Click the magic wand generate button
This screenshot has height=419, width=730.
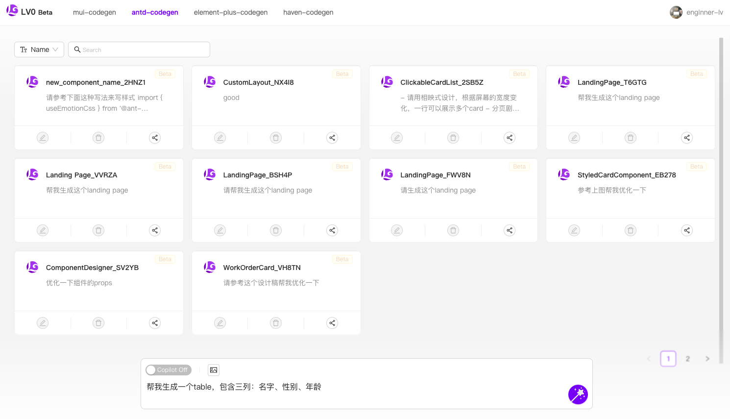[x=578, y=394]
